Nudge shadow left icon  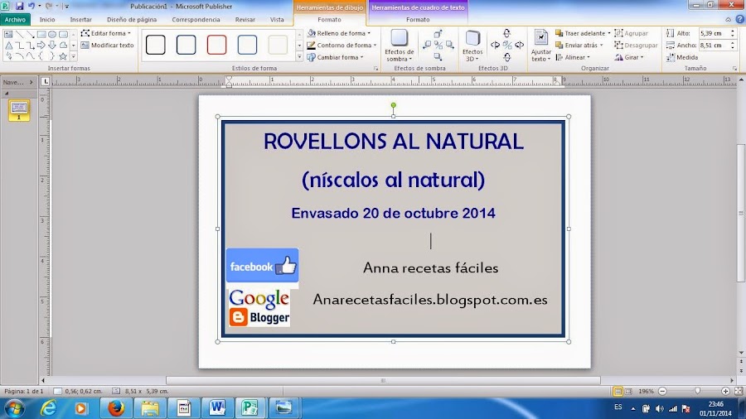[x=427, y=46]
